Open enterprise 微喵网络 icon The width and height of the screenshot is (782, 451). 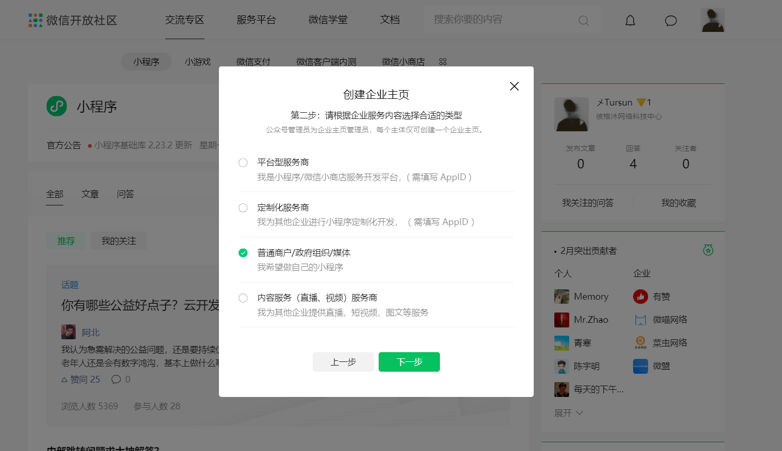640,320
